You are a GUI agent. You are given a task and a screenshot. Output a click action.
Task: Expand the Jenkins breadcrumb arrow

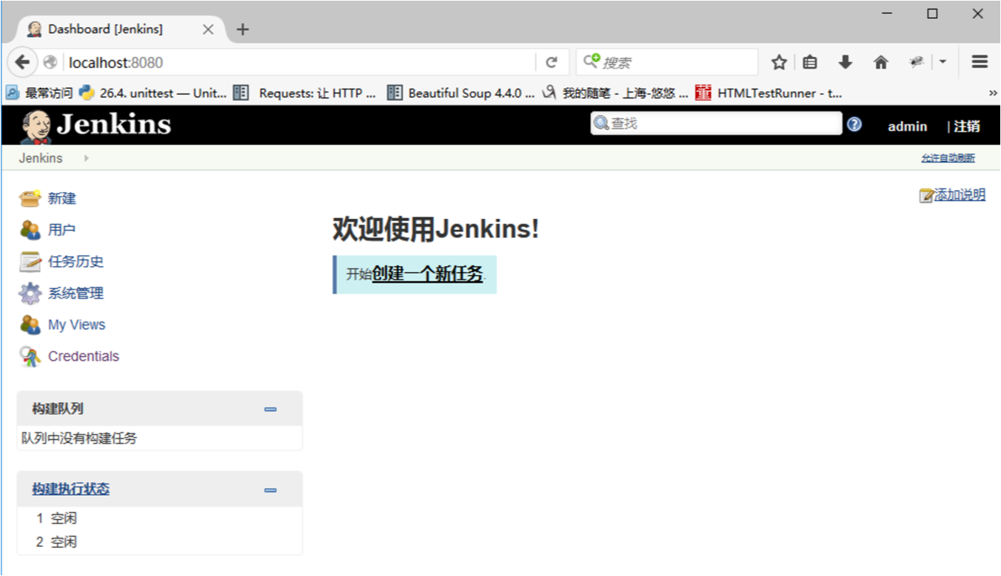(87, 158)
